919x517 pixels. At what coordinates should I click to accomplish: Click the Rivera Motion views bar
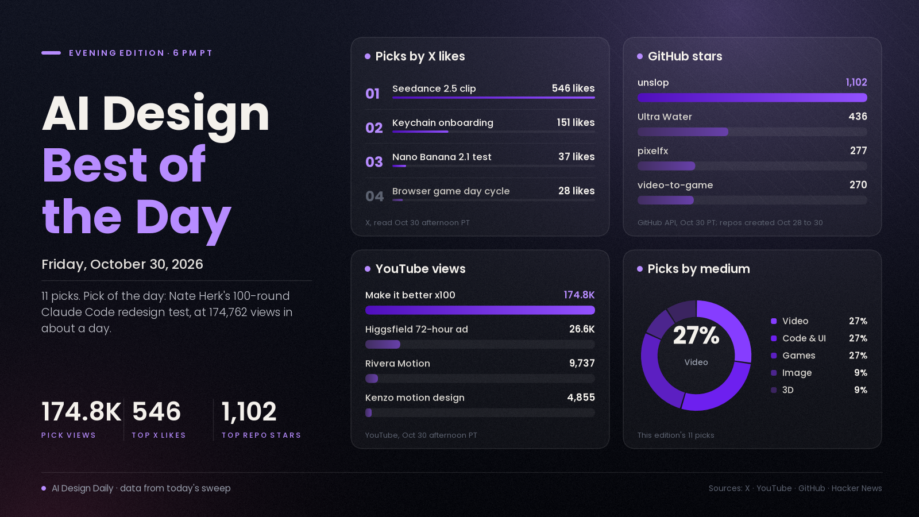point(480,379)
